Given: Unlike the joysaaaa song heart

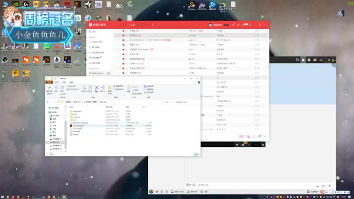Looking at the screenshot, I should 123,35.
